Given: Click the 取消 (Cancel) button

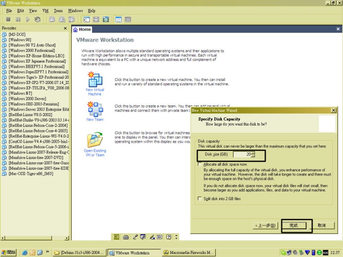Looking at the screenshot, I should tap(322, 225).
